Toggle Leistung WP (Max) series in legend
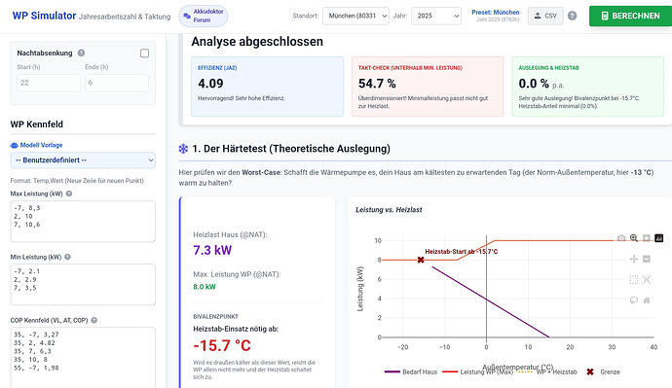 [477, 371]
